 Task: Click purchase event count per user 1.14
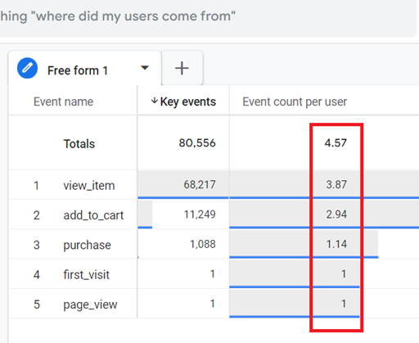336,244
